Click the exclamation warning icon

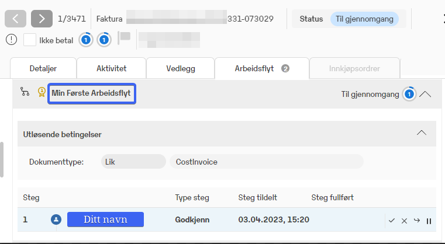pyautogui.click(x=12, y=40)
